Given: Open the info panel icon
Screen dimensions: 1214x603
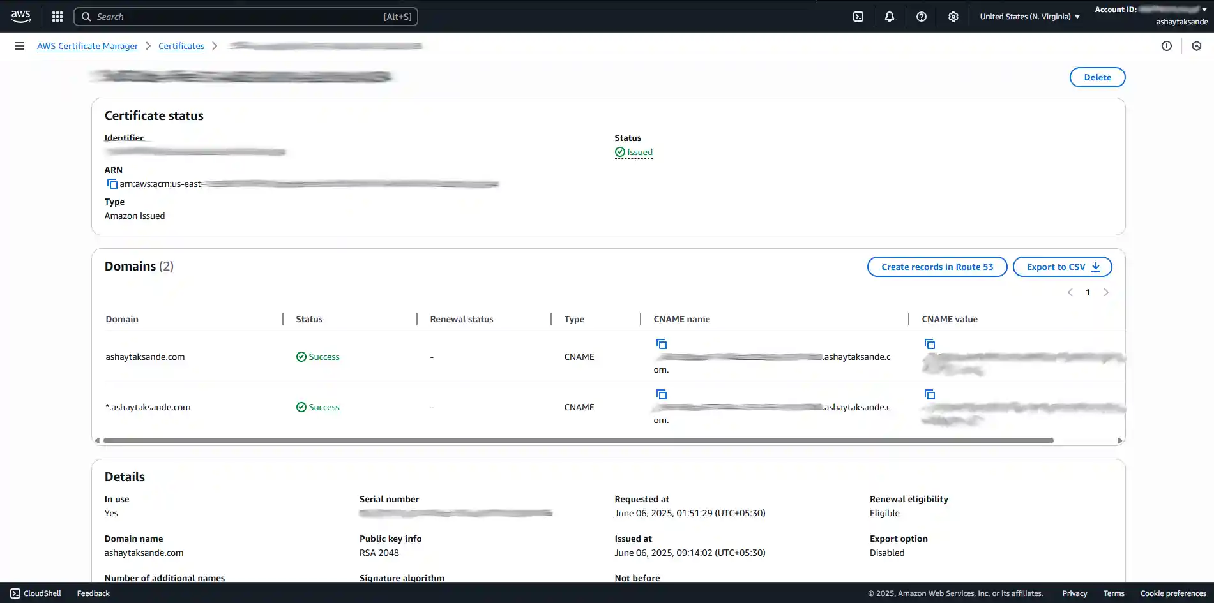Looking at the screenshot, I should (1167, 46).
